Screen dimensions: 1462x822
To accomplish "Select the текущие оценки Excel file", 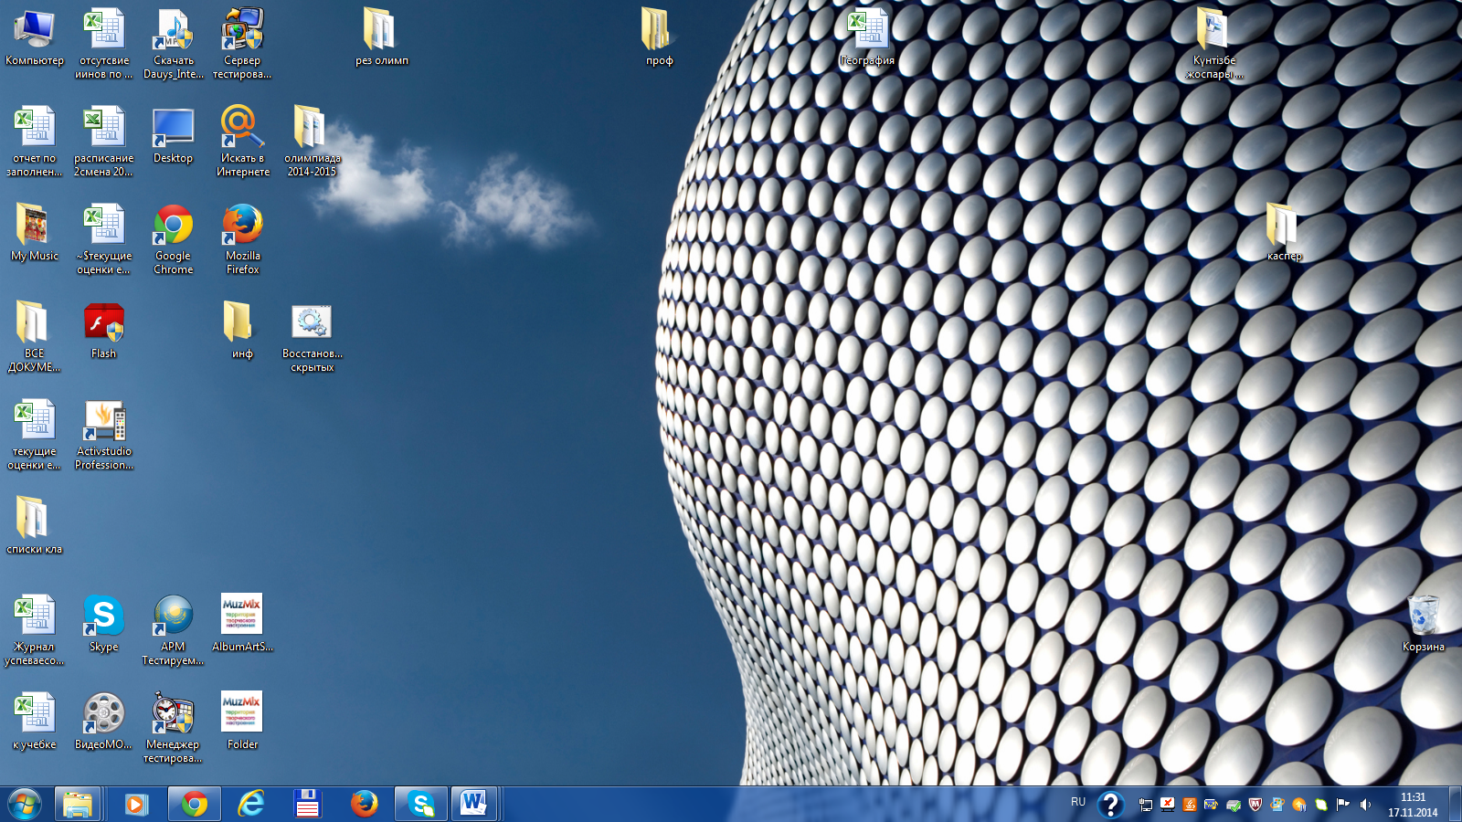I will 35,435.
